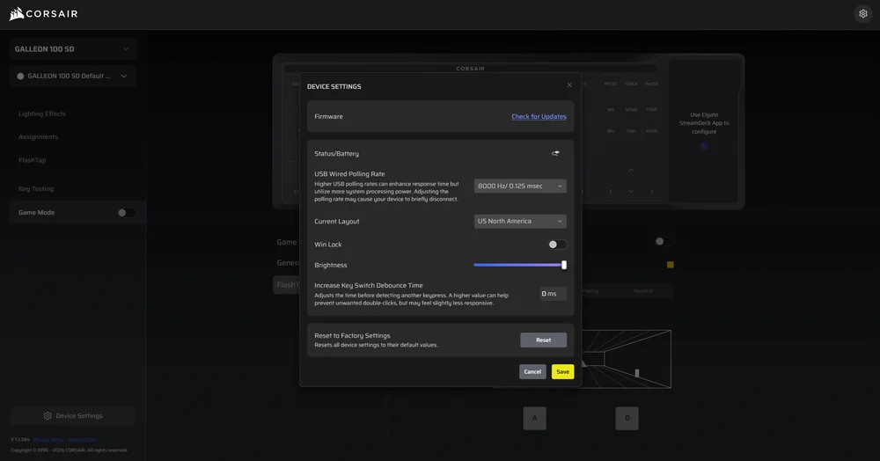Expand the GALLEON 100 SD device selector

coord(72,48)
